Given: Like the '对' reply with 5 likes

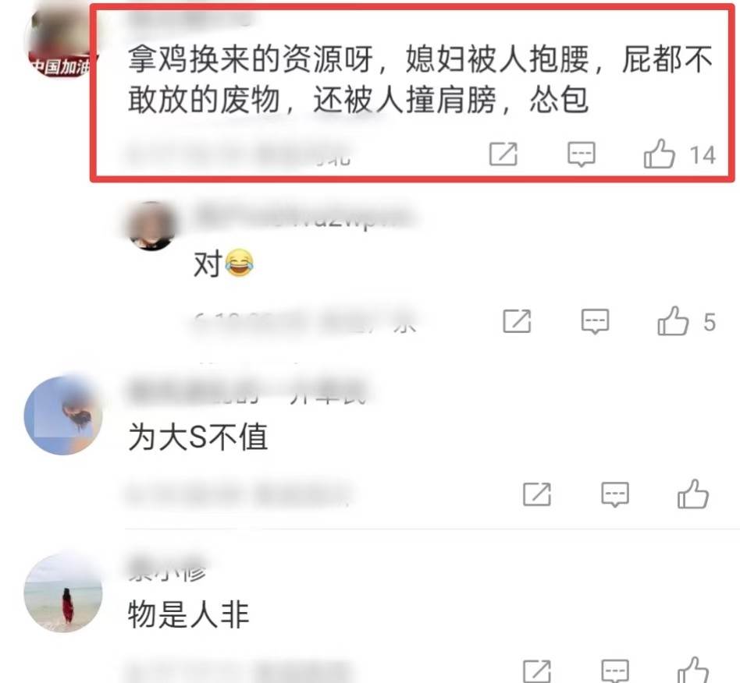Looking at the screenshot, I should 673,321.
